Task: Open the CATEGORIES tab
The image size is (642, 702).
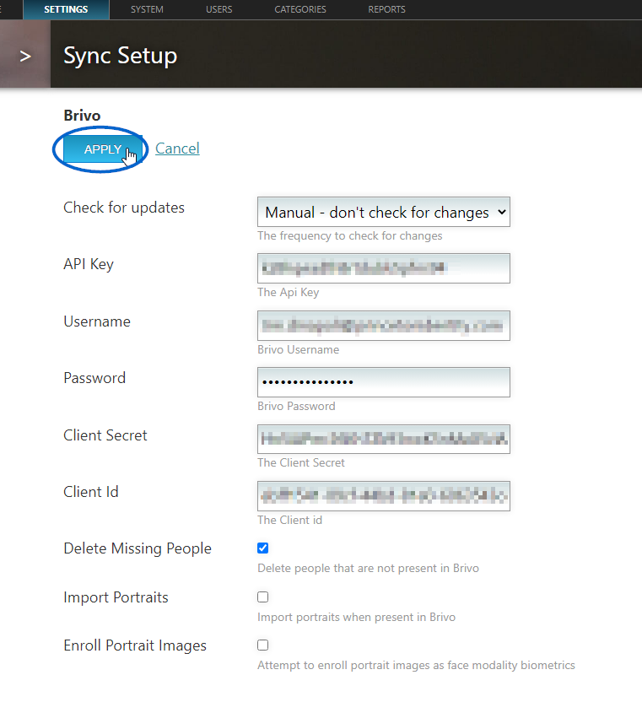Action: click(300, 9)
